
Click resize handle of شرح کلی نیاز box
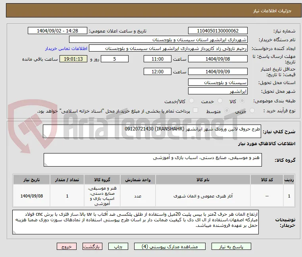pyautogui.click(x=45, y=136)
